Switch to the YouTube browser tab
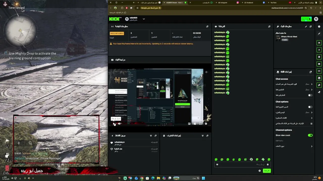 click(x=280, y=3)
